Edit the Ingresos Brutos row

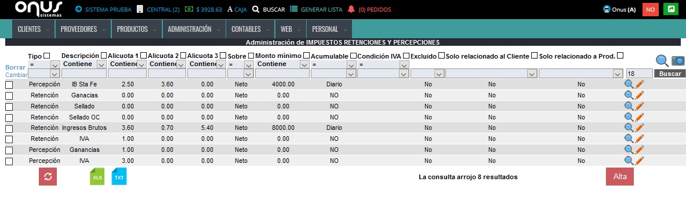(639, 128)
